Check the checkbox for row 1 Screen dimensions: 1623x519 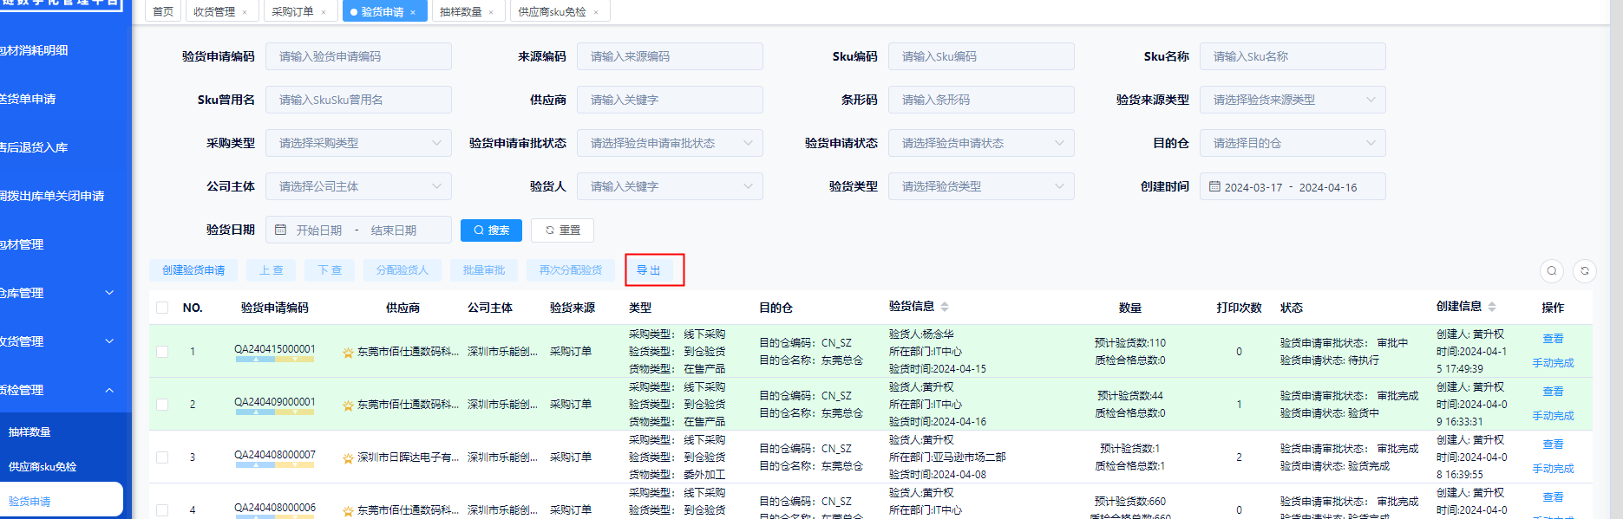162,352
